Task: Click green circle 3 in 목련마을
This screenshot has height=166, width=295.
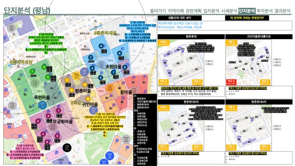Action: pyautogui.click(x=47, y=77)
